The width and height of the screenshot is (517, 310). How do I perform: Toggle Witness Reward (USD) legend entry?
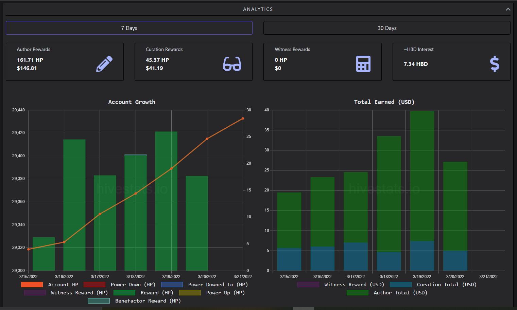coord(341,285)
